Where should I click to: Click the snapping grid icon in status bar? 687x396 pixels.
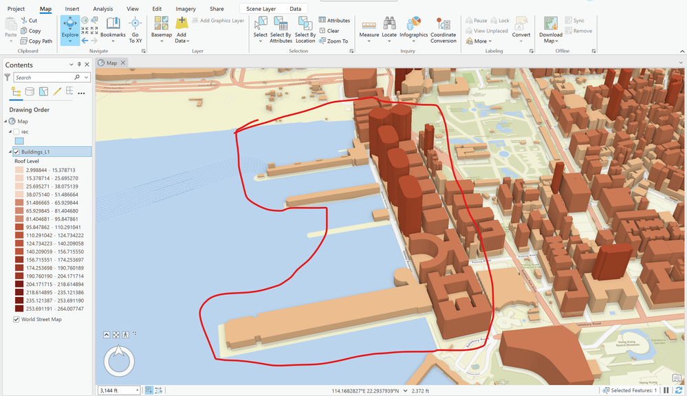149,390
